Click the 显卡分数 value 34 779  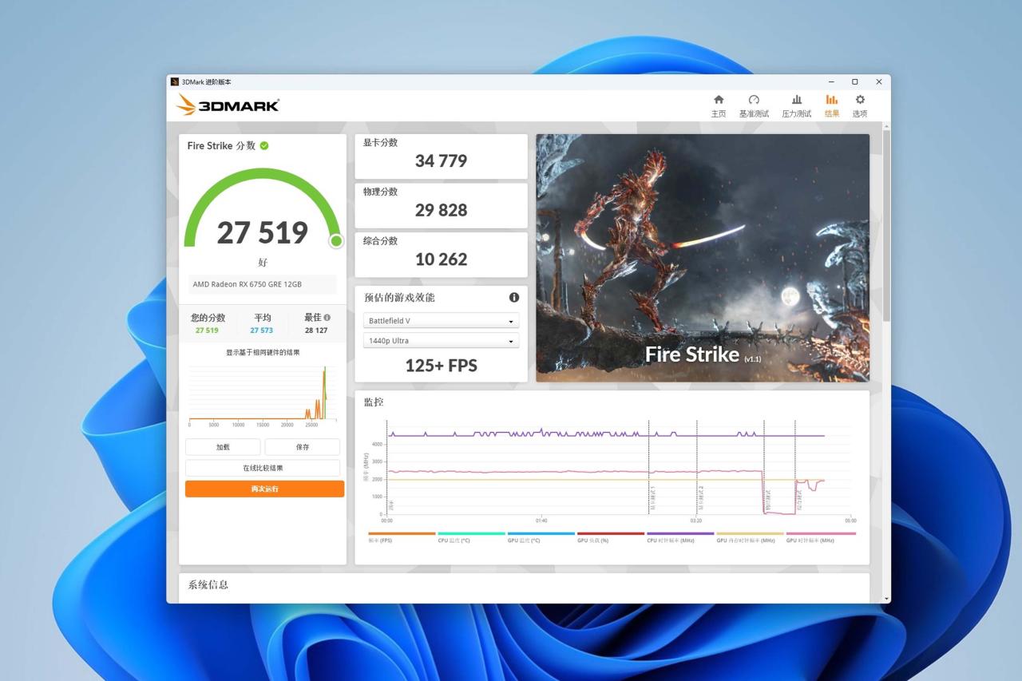pyautogui.click(x=441, y=161)
